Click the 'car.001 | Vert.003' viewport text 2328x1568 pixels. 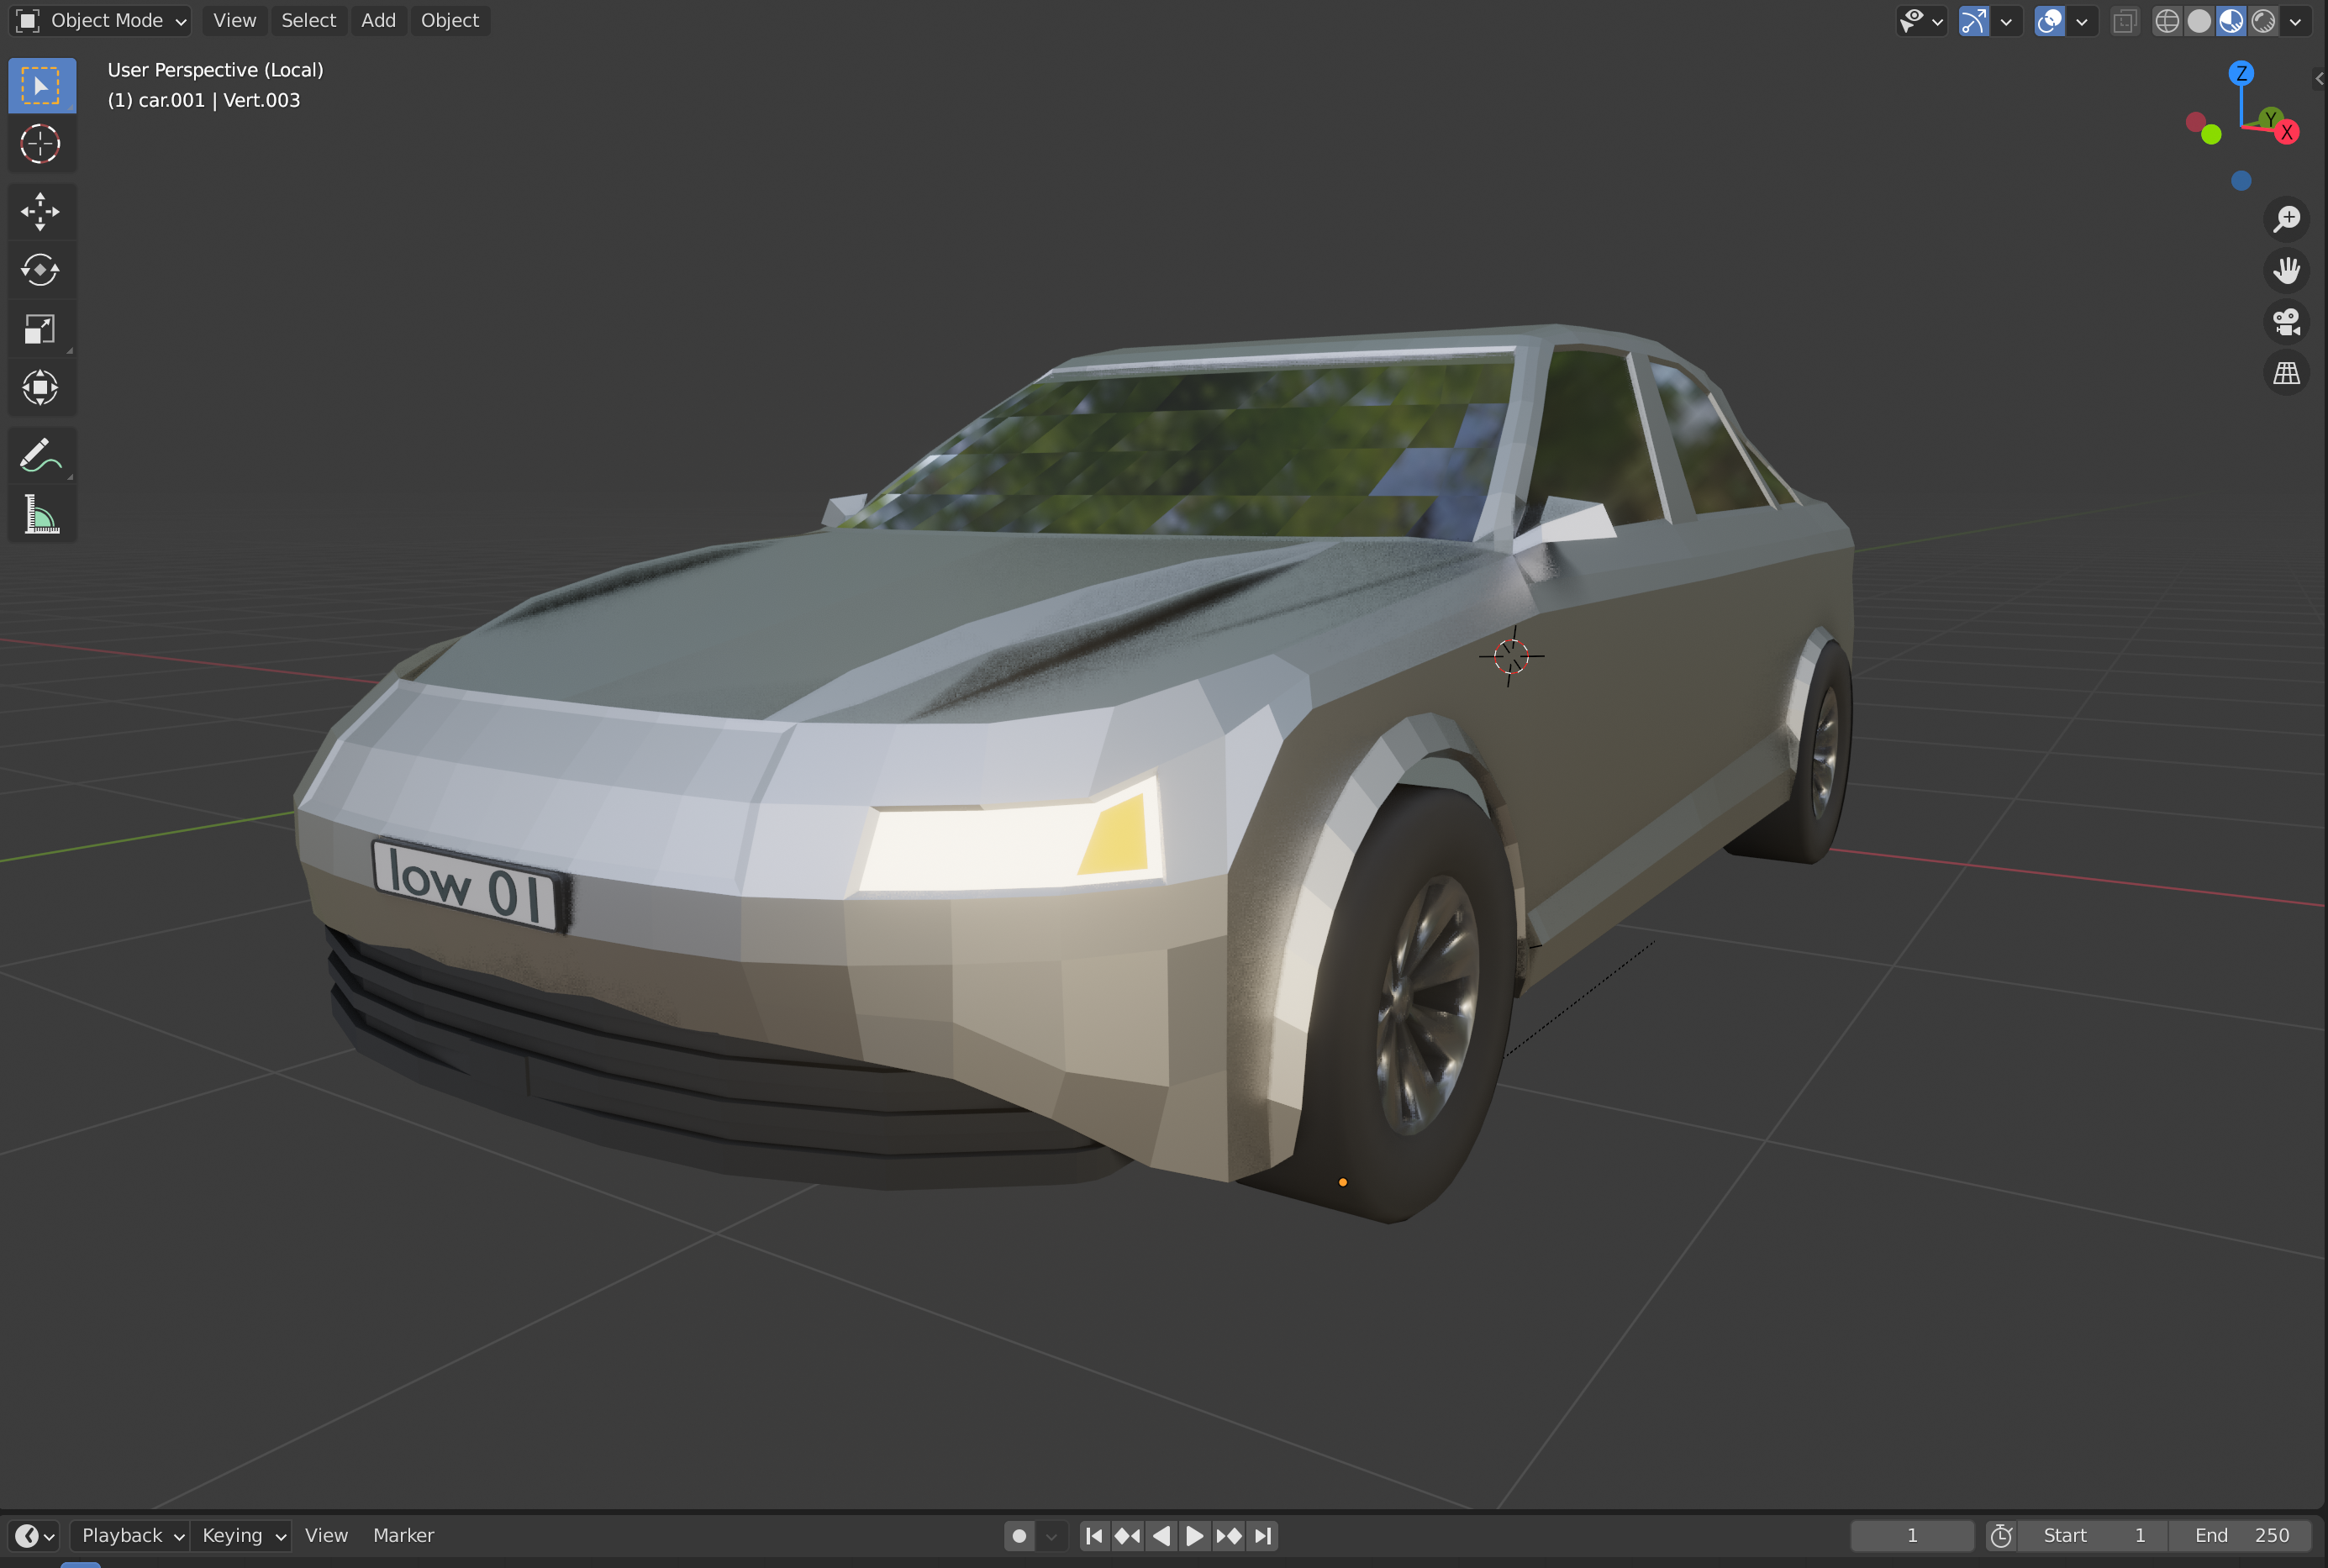[x=219, y=100]
